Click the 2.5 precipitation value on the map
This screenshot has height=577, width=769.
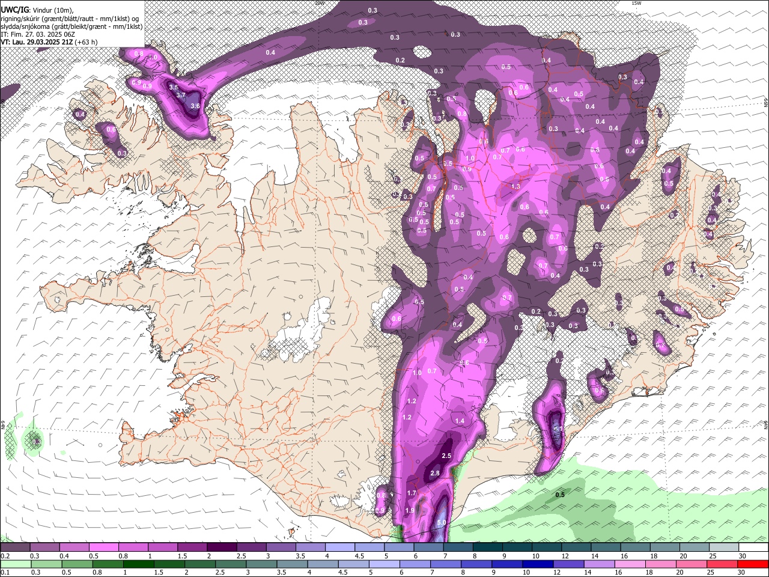[x=446, y=456]
